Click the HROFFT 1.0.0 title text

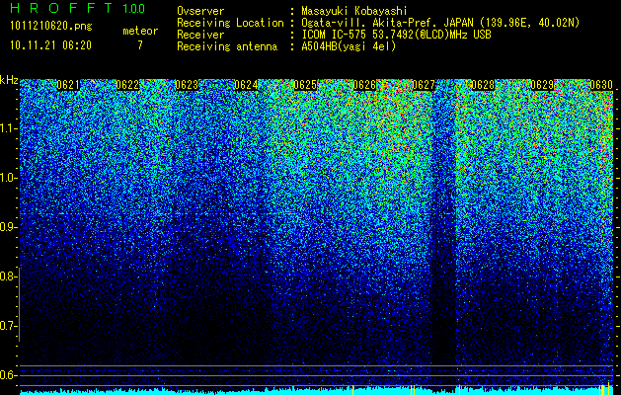(77, 8)
